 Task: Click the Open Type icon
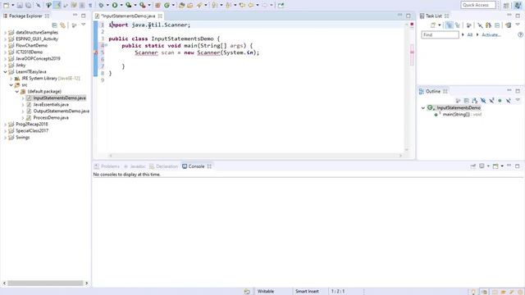(x=182, y=5)
